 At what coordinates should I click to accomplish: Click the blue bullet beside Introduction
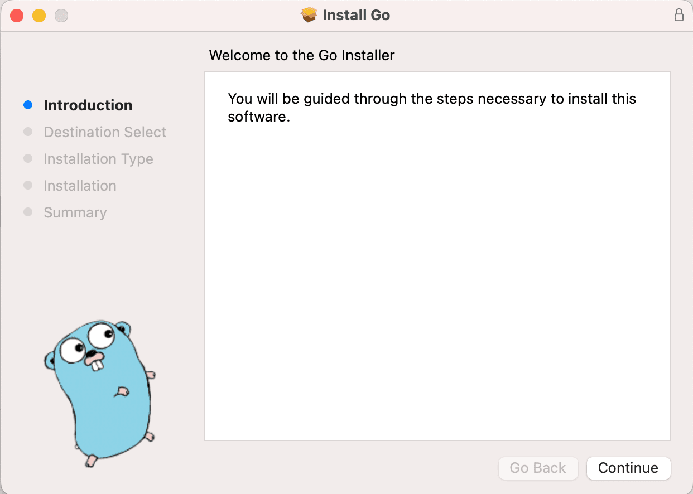point(28,105)
